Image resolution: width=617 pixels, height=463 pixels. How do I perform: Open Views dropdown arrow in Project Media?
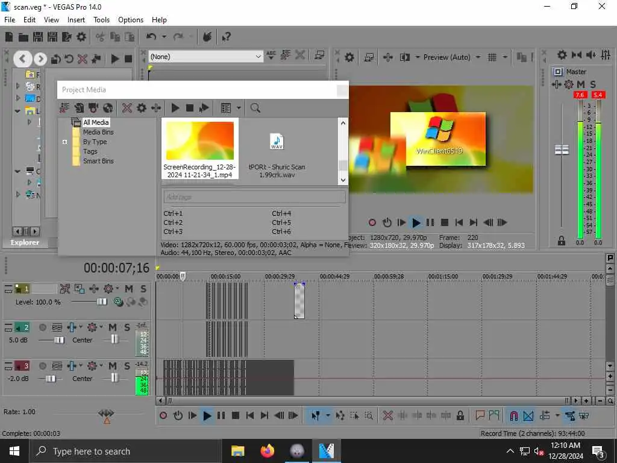239,108
